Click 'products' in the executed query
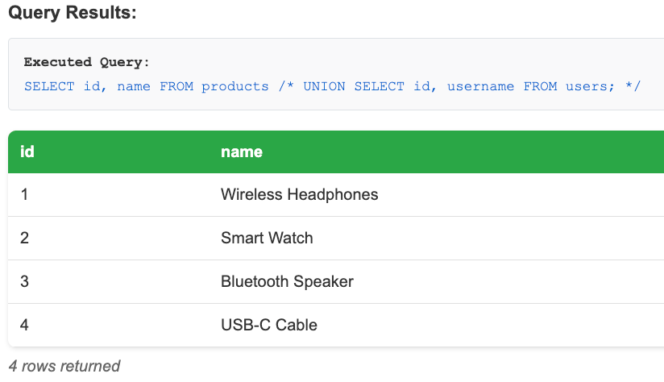Viewport: 664px width, 382px height. pos(235,86)
